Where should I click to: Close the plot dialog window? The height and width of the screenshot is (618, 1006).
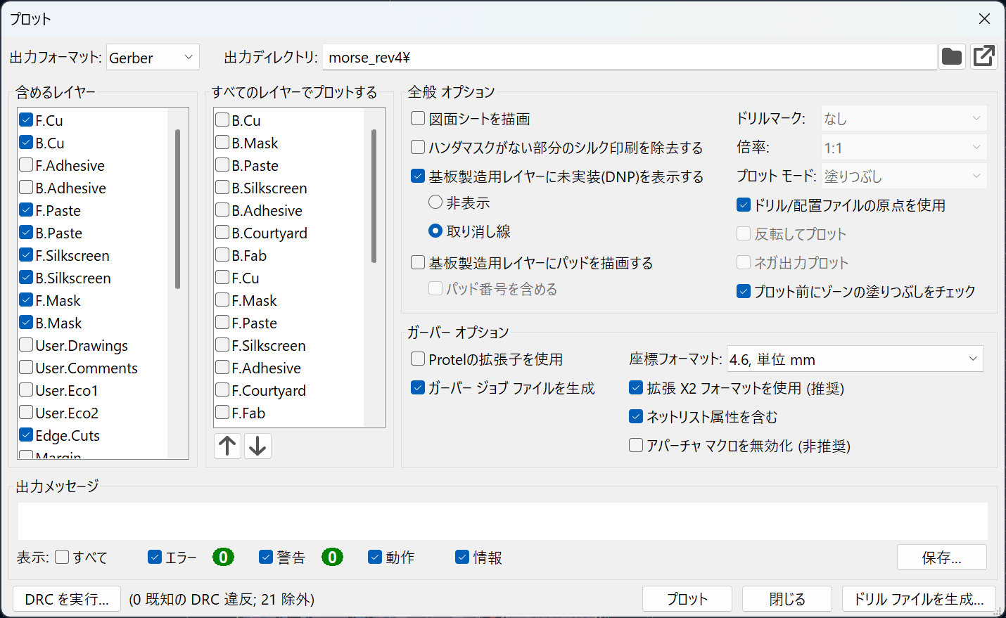point(984,19)
